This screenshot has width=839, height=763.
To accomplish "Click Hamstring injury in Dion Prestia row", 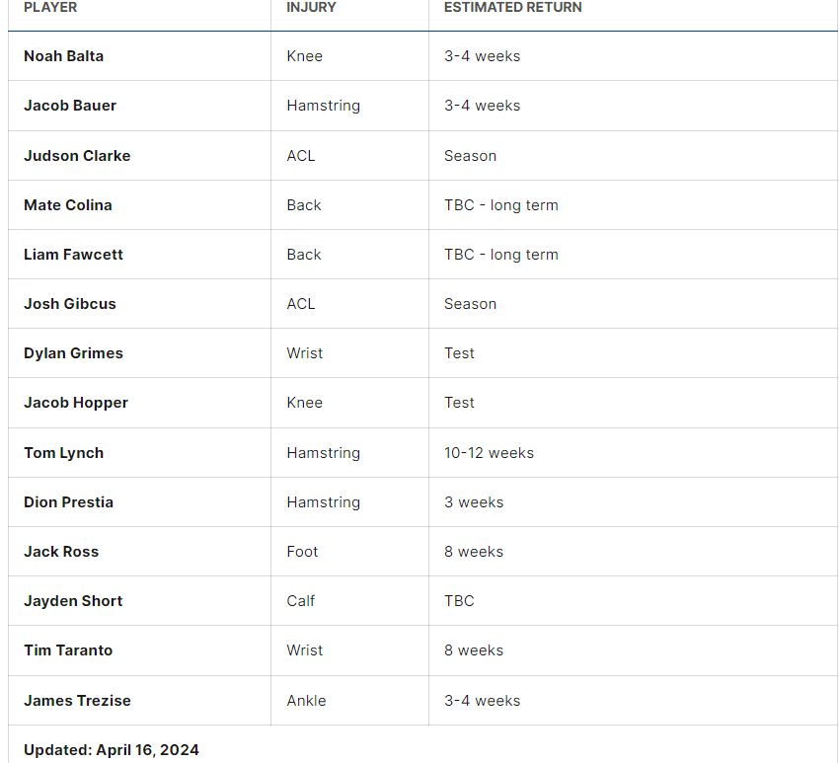I will click(323, 501).
